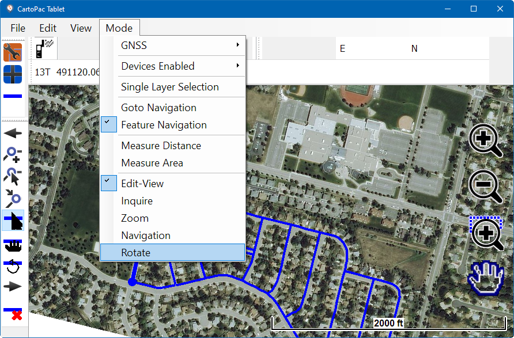Screen dimensions: 514x338
Task: Select Measure Distance menu entry
Action: [161, 146]
